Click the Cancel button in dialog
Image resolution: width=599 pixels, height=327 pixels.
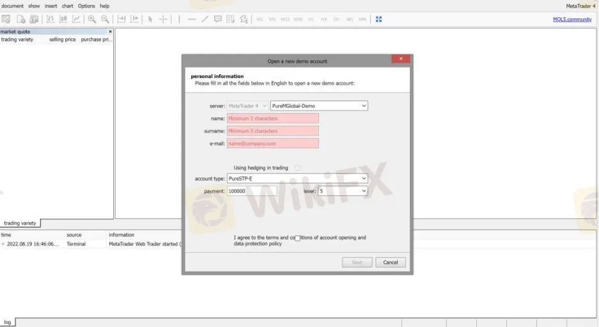(x=391, y=262)
